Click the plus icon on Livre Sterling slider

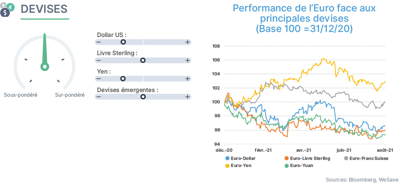[188, 60]
